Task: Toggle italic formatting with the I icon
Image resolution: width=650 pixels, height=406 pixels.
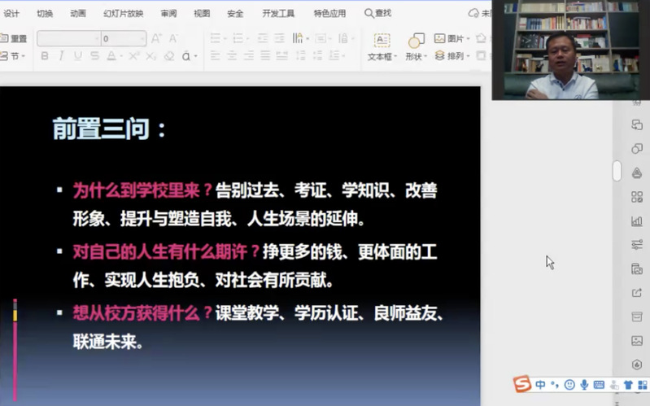Action: pyautogui.click(x=61, y=56)
